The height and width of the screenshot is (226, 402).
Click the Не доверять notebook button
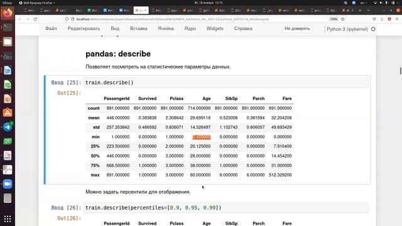pyautogui.click(x=297, y=29)
